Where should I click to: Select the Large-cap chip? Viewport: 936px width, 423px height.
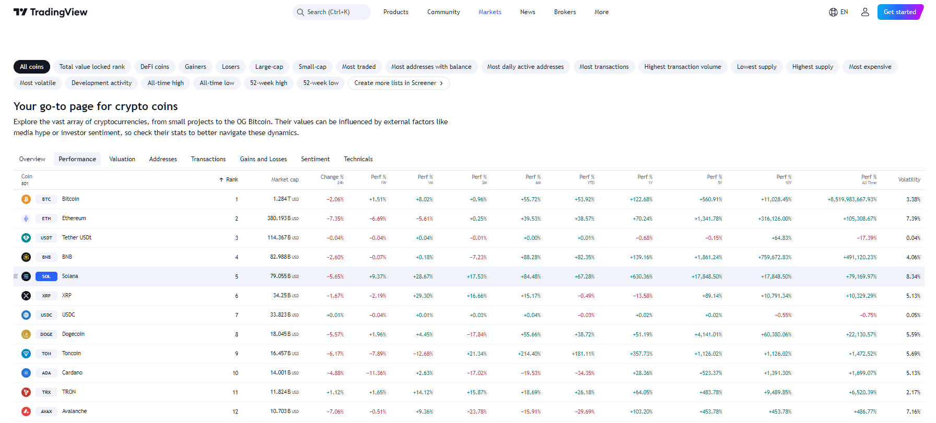pyautogui.click(x=269, y=67)
